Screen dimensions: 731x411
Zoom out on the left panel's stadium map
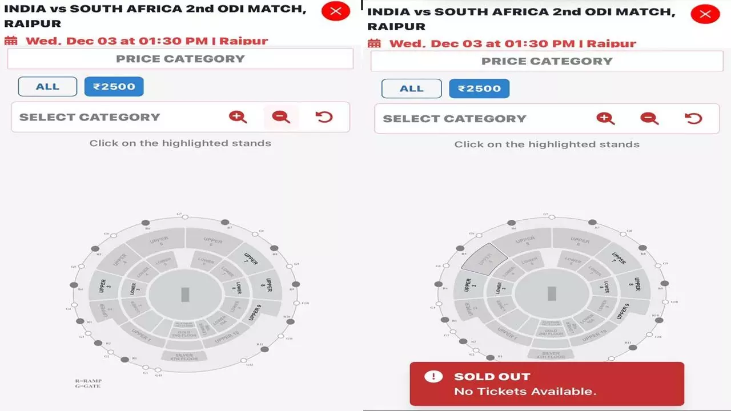[x=280, y=117]
